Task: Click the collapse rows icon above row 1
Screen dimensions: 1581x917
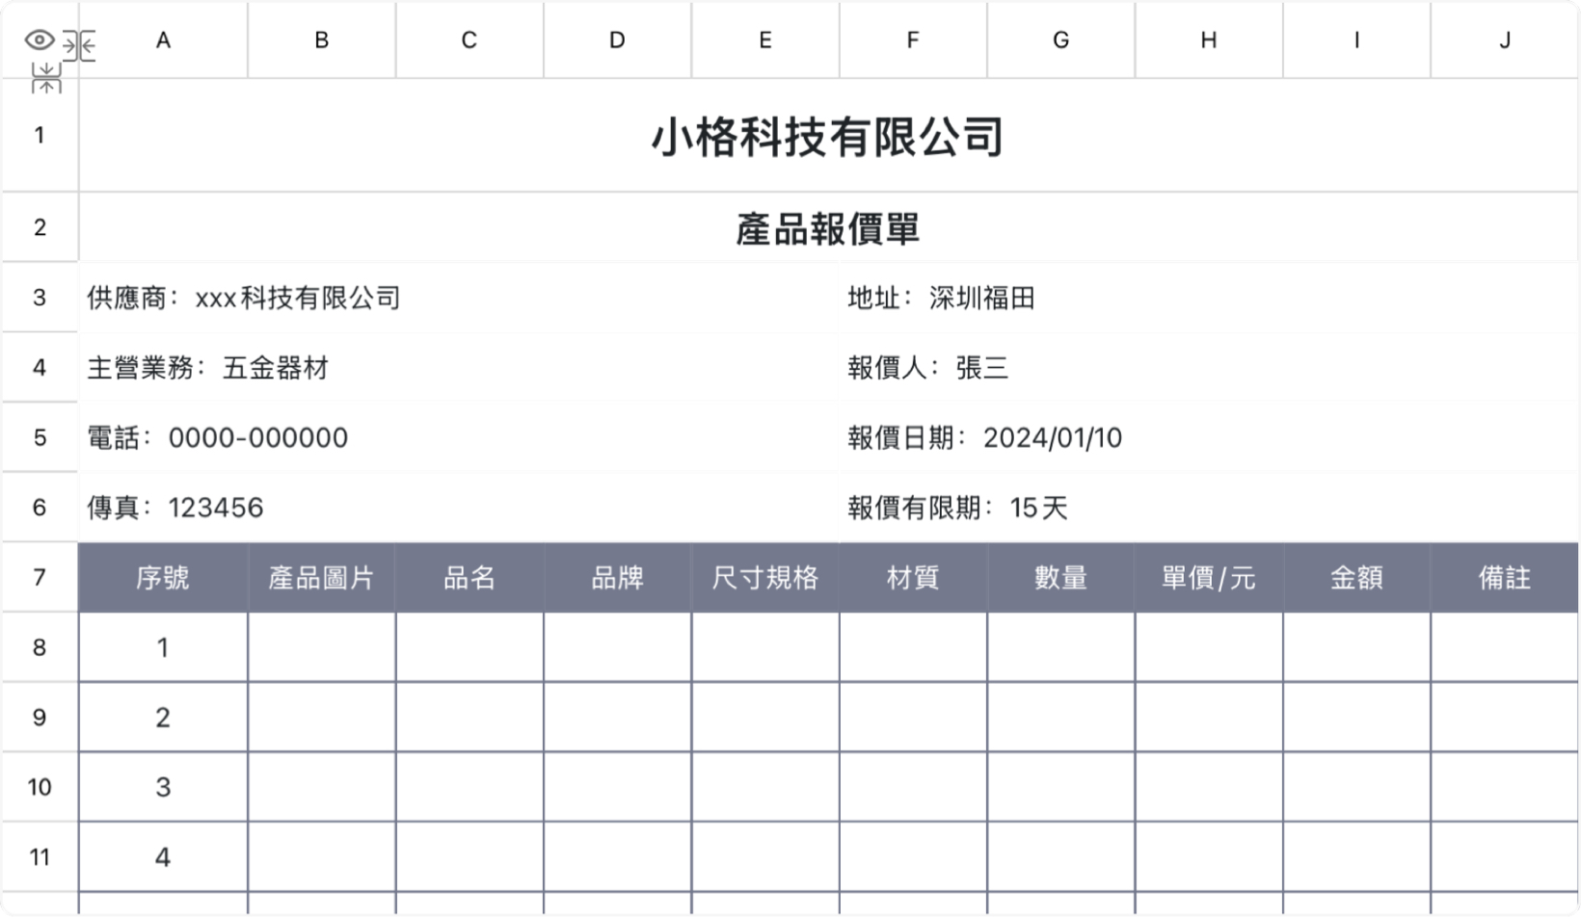Action: 45,79
